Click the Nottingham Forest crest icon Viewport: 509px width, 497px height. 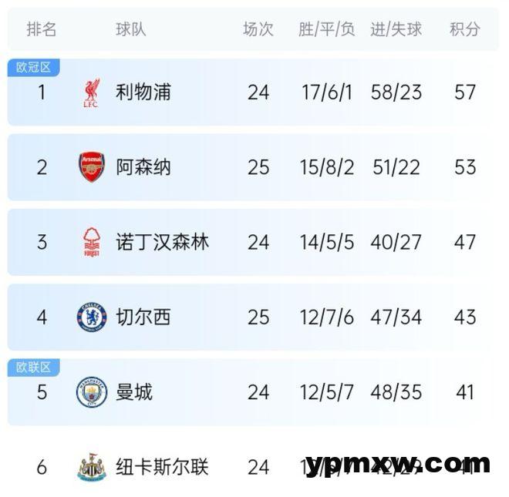[91, 242]
